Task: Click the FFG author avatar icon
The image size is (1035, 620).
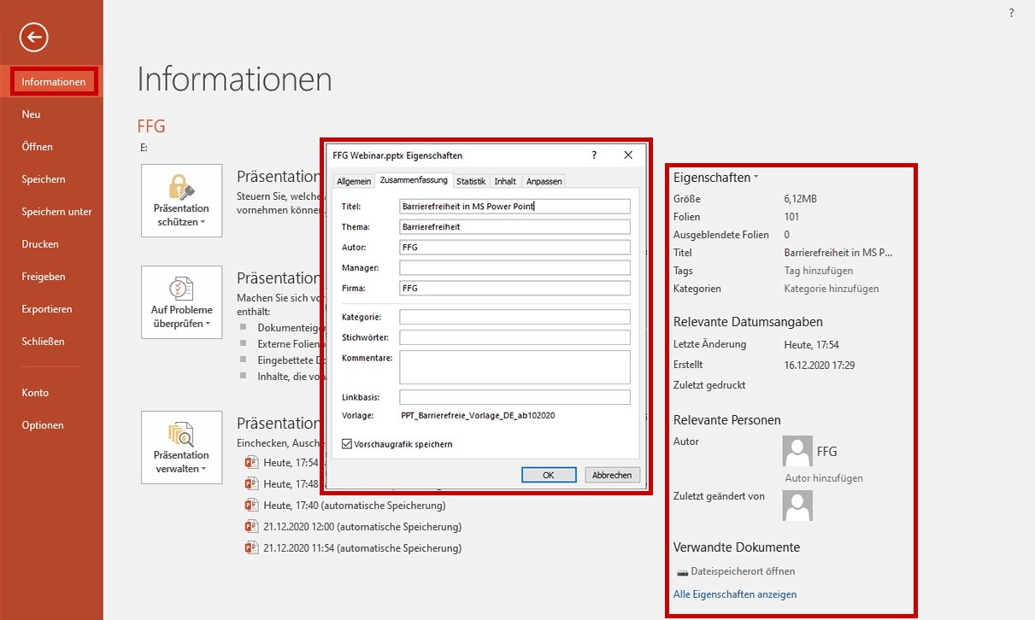Action: click(797, 450)
